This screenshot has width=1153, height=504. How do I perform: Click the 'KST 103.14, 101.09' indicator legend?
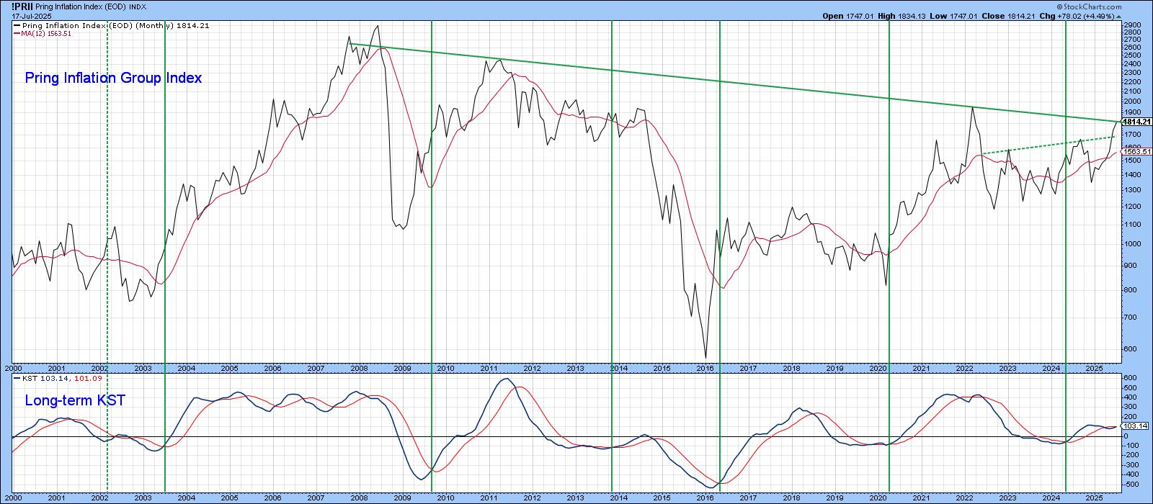click(x=58, y=378)
